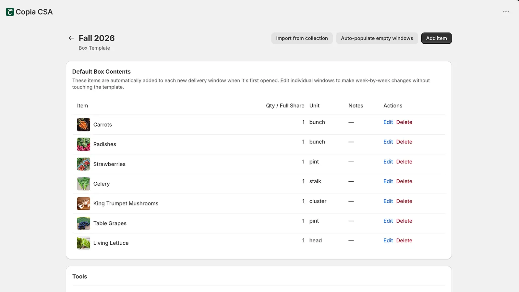519x292 pixels.
Task: Click Import from collection button
Action: 302,38
